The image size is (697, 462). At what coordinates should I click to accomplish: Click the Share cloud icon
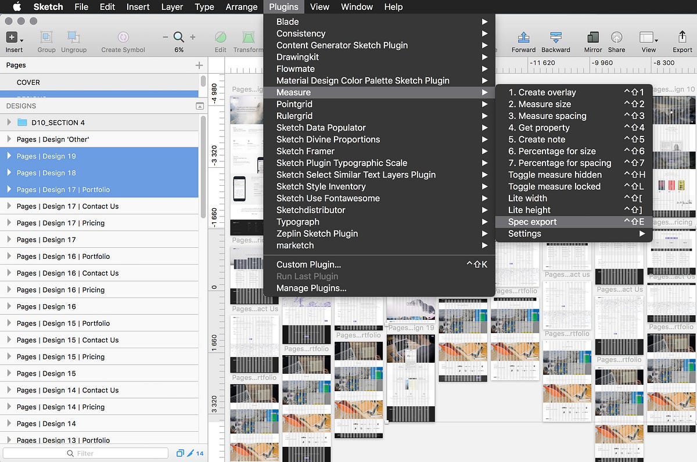tap(616, 38)
